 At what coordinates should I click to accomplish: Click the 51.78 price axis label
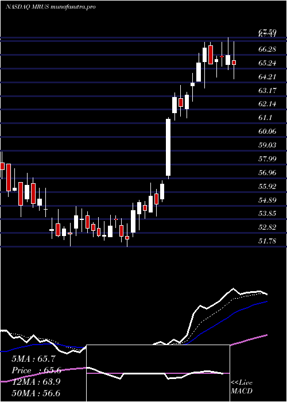[x=267, y=241]
